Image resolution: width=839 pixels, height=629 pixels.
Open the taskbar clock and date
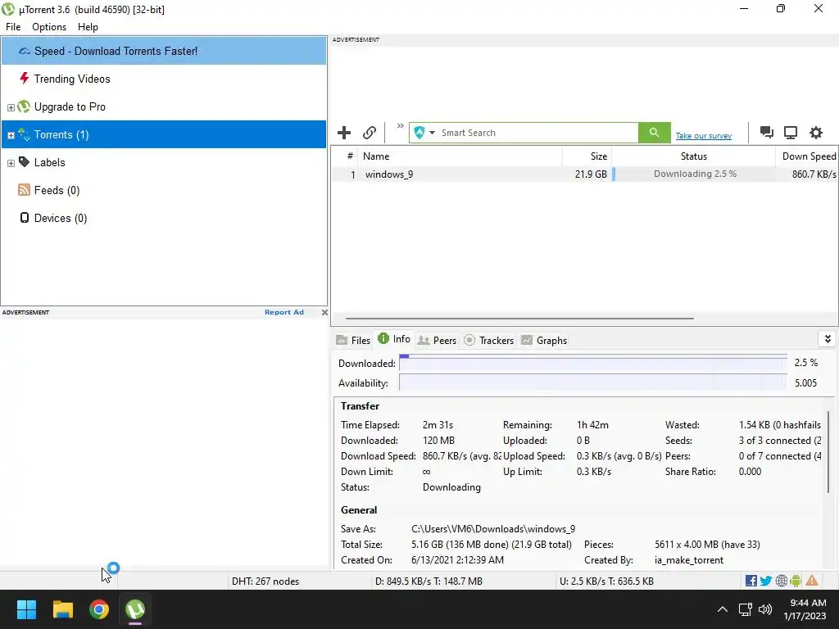(805, 609)
